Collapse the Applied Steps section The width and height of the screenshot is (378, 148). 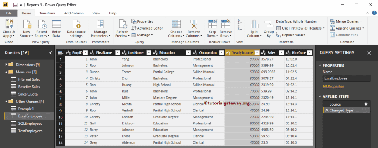[320, 96]
